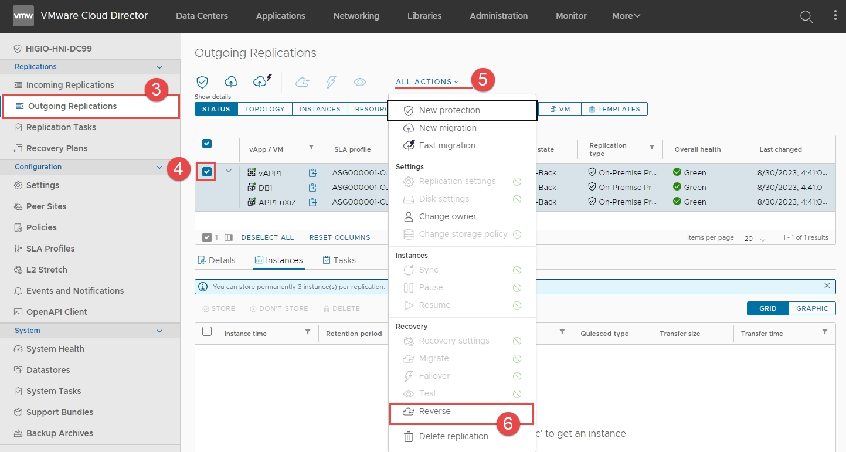Close the instance storage info banner

[827, 286]
